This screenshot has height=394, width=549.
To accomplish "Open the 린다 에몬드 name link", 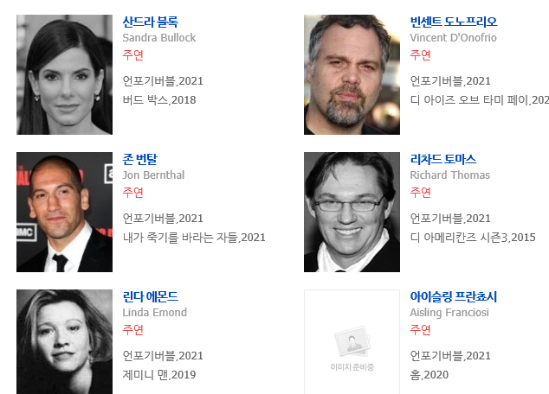I will coord(151,297).
